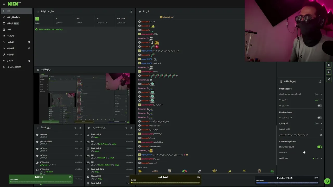Click Gartic Phone in moderator actions

(x=103, y=144)
